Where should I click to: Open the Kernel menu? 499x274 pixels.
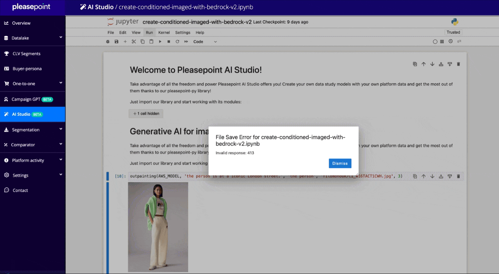(x=164, y=32)
